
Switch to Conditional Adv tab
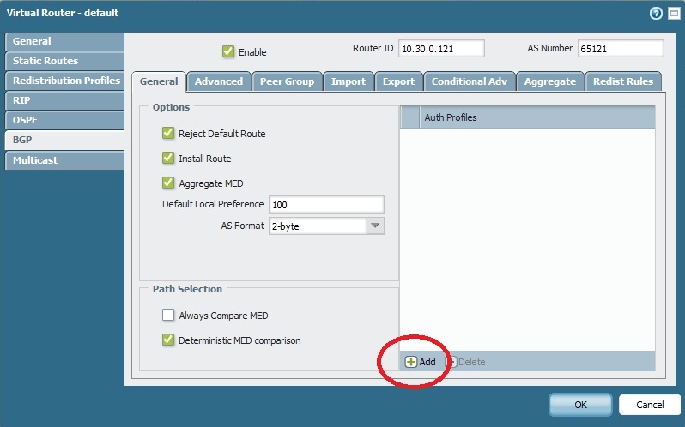click(x=470, y=81)
